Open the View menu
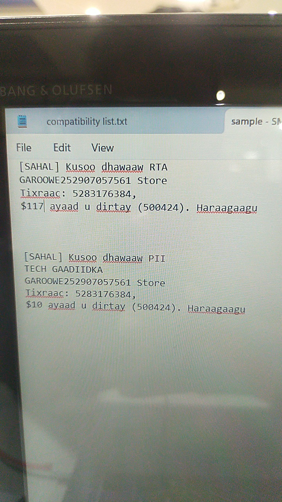The height and width of the screenshot is (502, 282). 103,148
